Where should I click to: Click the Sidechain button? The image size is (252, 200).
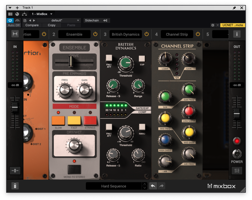[92, 20]
